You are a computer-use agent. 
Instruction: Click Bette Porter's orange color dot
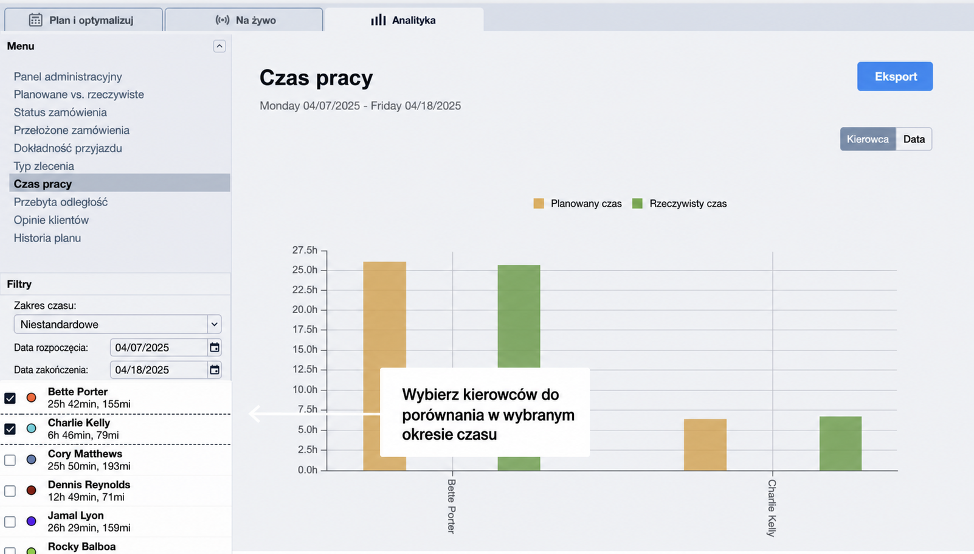point(32,398)
